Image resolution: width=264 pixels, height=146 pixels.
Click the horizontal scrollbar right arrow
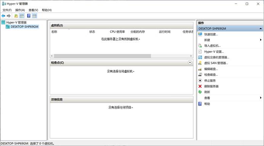191,56
